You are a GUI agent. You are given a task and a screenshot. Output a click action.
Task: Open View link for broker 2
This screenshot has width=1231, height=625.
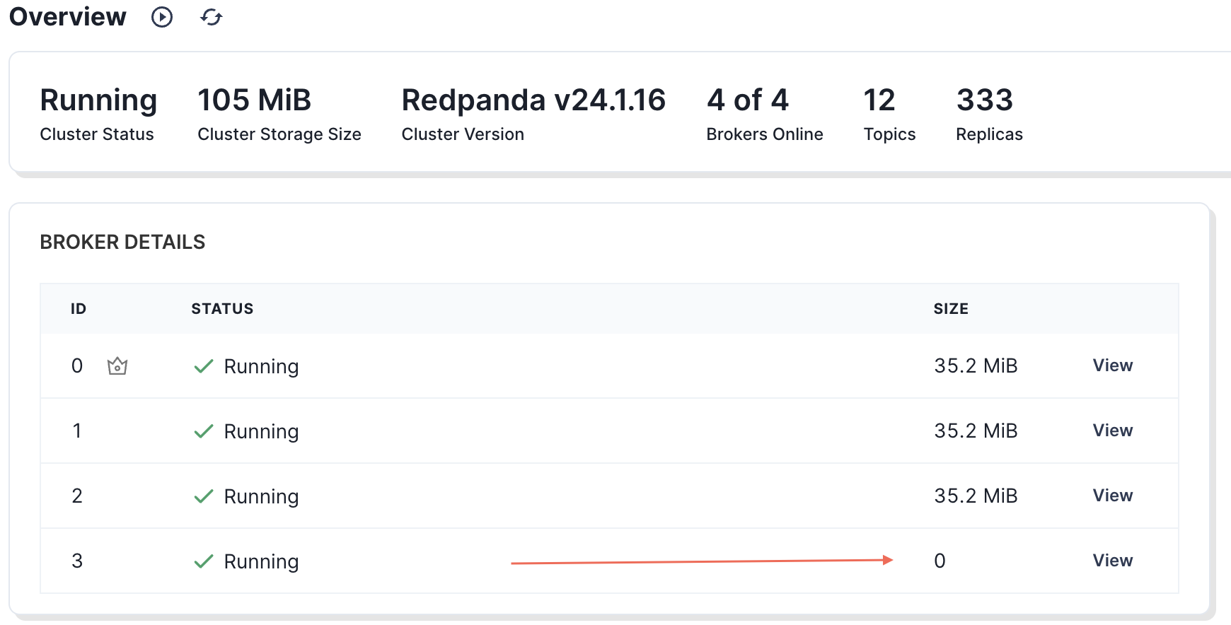1112,496
